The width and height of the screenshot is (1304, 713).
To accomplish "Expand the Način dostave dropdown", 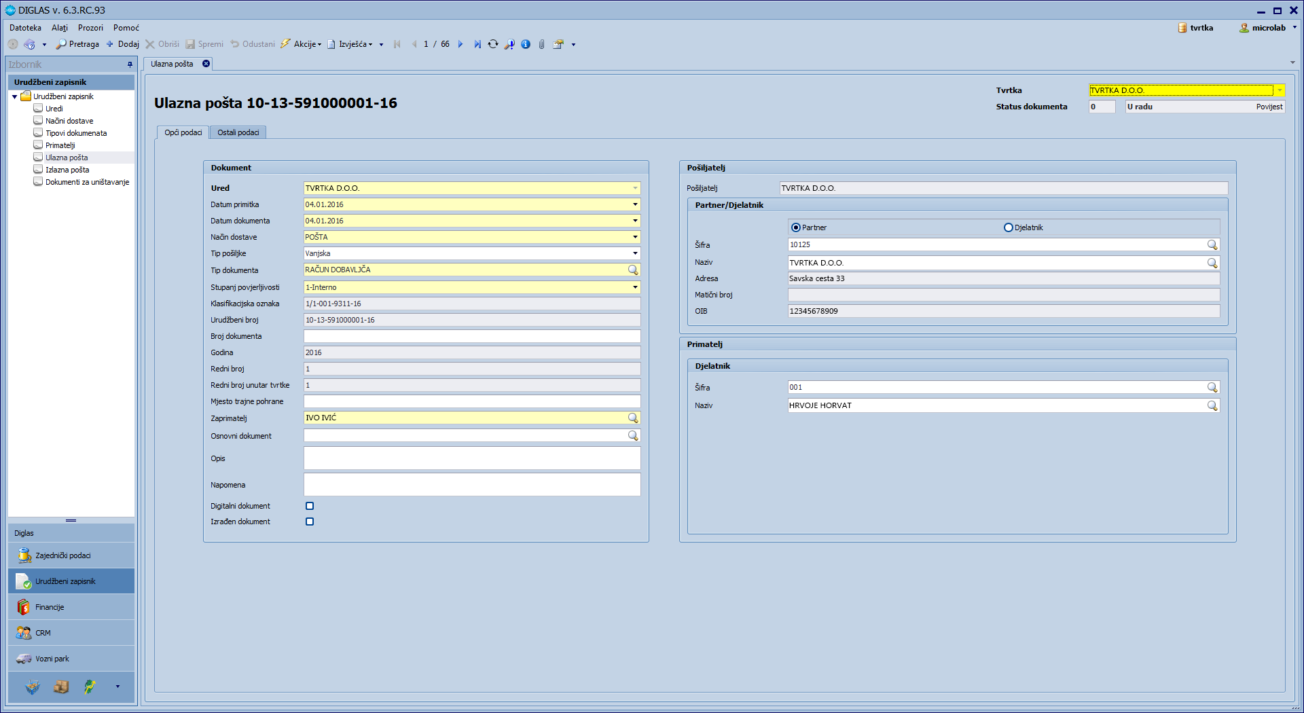I will [x=635, y=237].
